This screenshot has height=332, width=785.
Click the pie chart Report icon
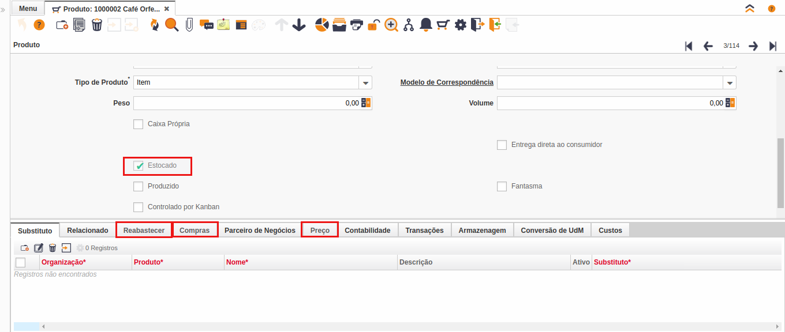coord(322,25)
